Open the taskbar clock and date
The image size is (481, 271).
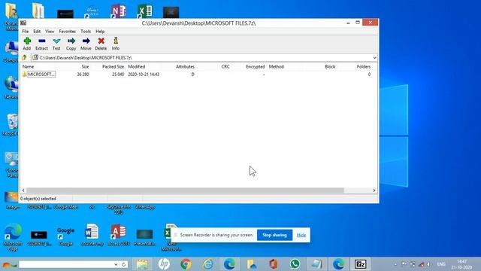461,264
